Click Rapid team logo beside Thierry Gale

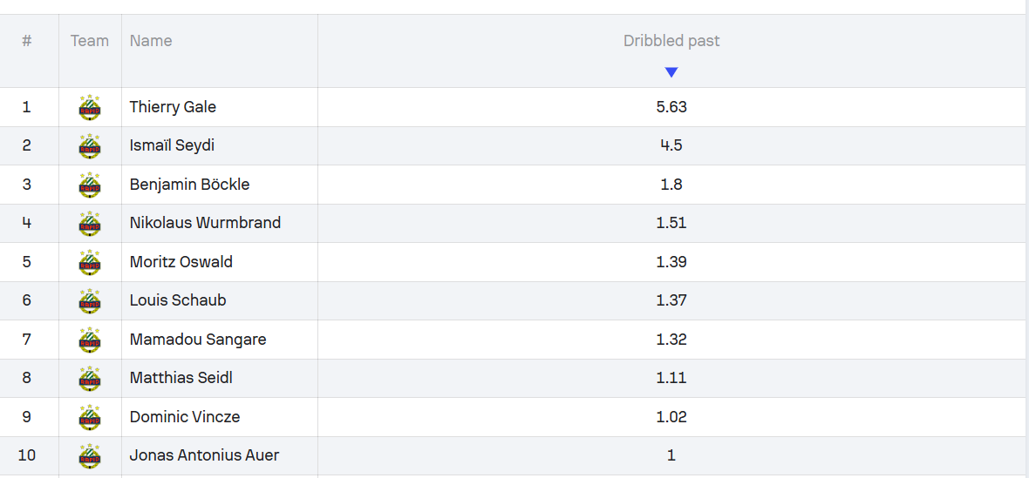[90, 107]
